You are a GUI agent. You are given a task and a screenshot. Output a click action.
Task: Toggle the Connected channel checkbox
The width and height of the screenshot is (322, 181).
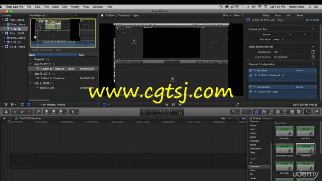point(250,87)
